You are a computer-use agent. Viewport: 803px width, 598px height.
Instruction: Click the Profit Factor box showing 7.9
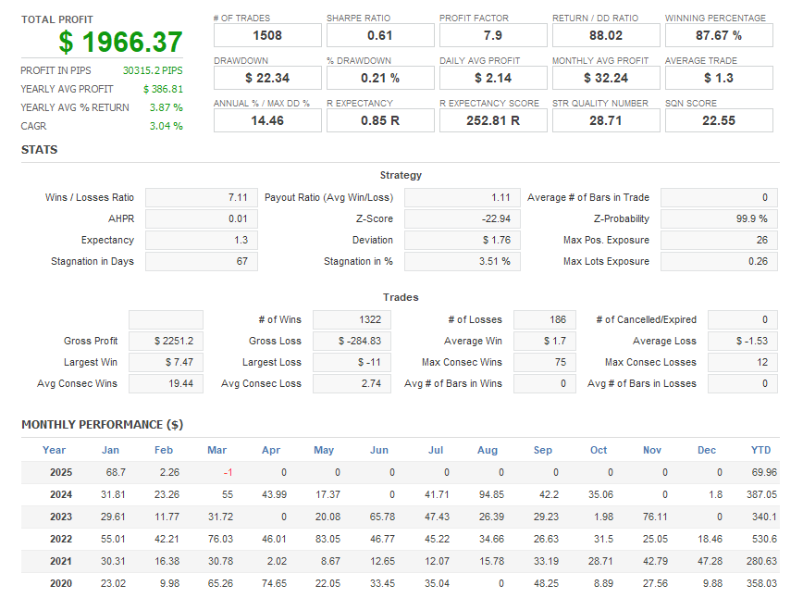click(493, 35)
